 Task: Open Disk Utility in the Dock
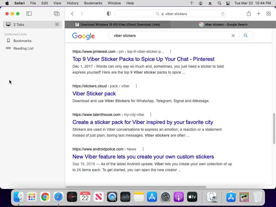pyautogui.click(x=212, y=196)
